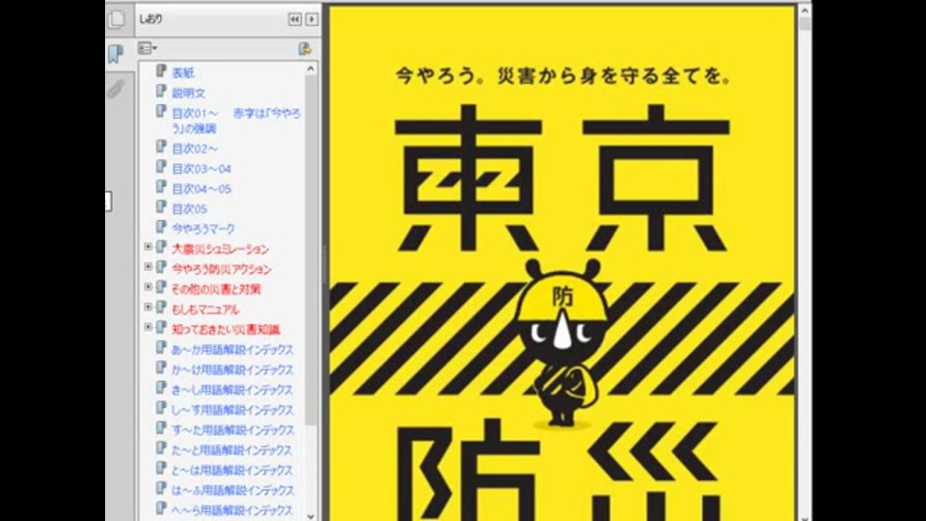Open the 目次03～04 bookmark

[202, 168]
